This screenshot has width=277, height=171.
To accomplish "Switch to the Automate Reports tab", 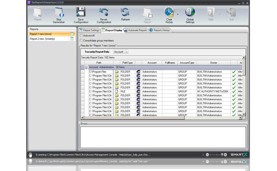I will point(136,30).
